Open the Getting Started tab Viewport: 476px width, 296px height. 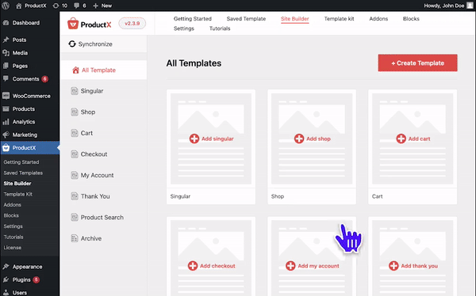193,19
